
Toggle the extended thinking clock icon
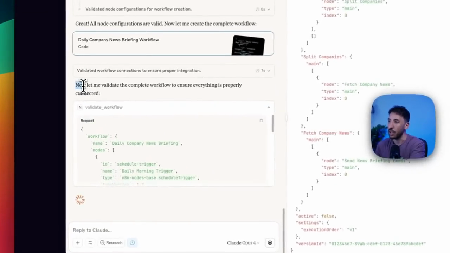(x=132, y=242)
